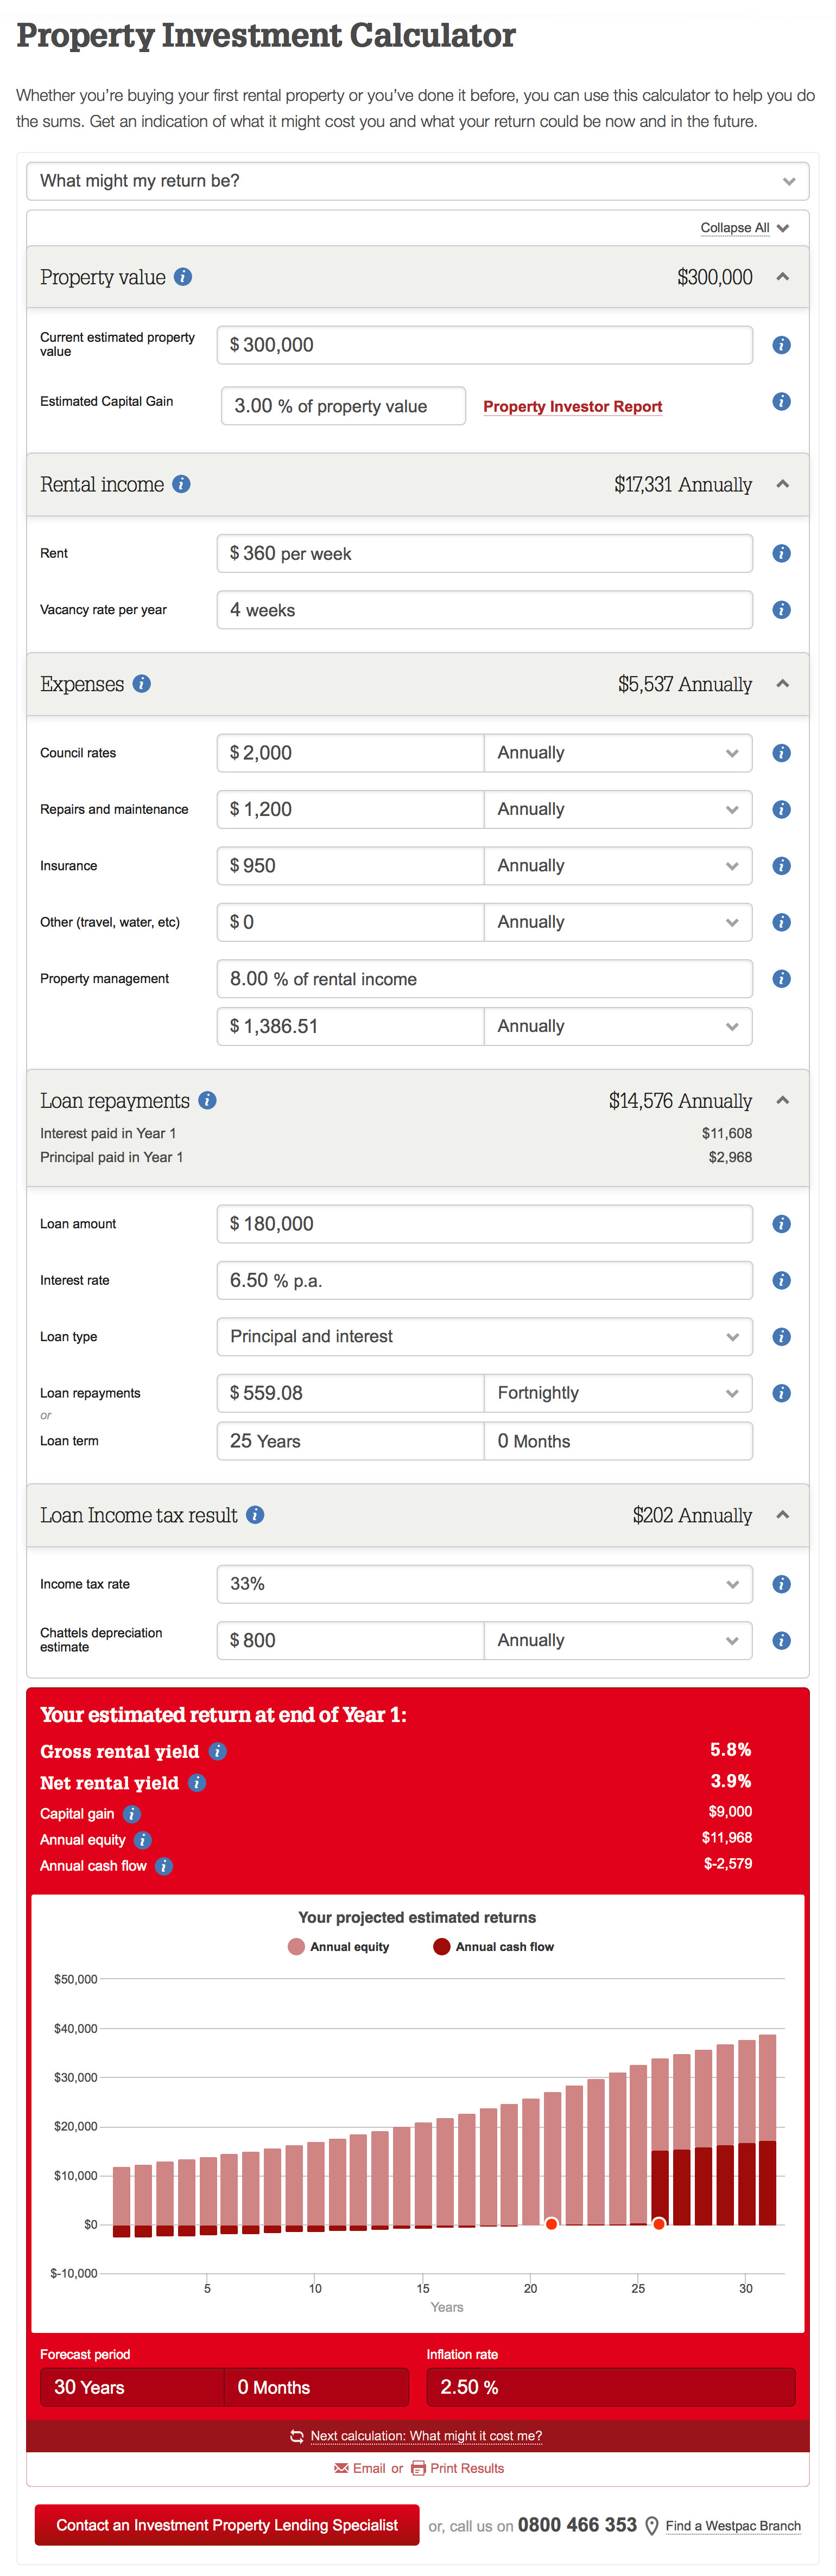Click the Rent $360 per week field
This screenshot has height=2576, width=836.
[485, 553]
